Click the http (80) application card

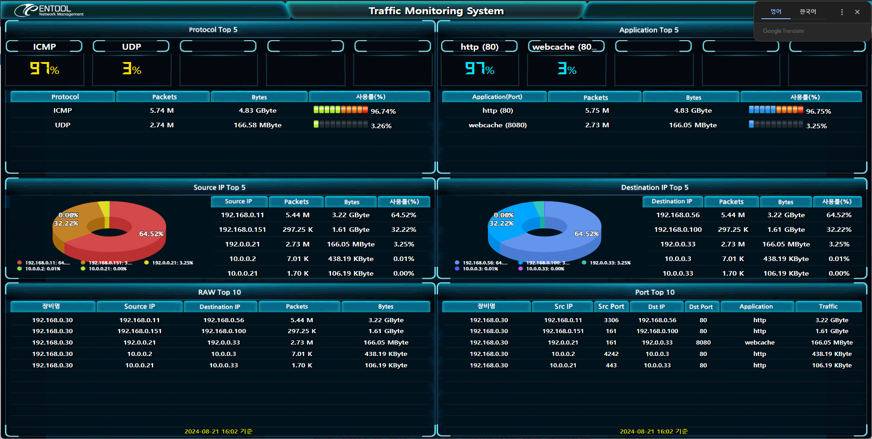click(479, 63)
